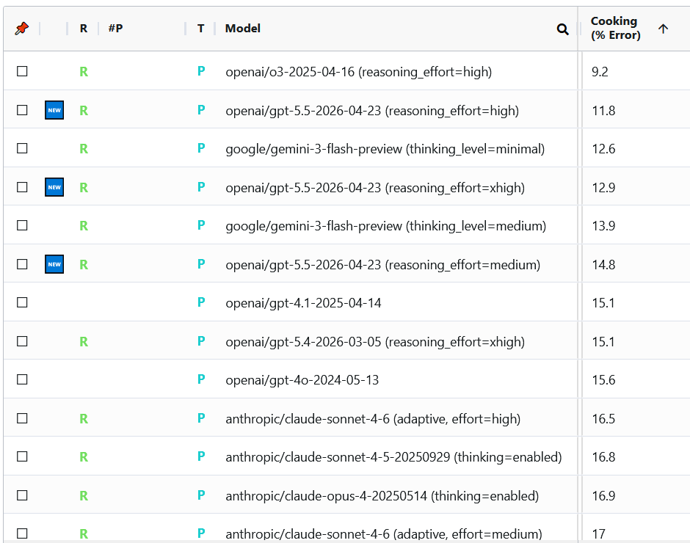The image size is (690, 543).
Task: Click the Cooking (% Error) column header
Action: tap(615, 28)
